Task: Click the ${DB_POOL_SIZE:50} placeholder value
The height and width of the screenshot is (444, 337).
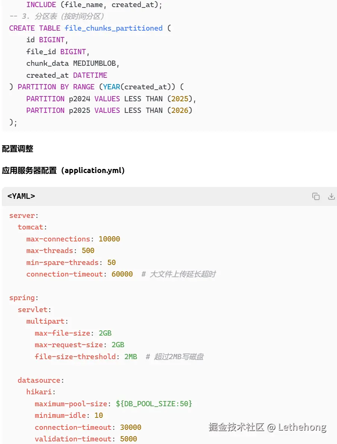Action: pyautogui.click(x=154, y=404)
